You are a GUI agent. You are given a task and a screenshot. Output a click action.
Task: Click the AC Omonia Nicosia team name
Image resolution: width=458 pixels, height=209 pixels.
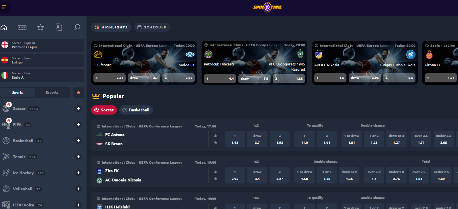tap(123, 180)
